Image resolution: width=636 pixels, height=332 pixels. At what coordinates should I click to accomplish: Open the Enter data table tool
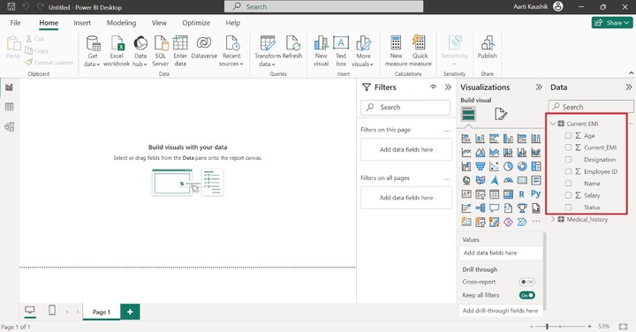[180, 51]
